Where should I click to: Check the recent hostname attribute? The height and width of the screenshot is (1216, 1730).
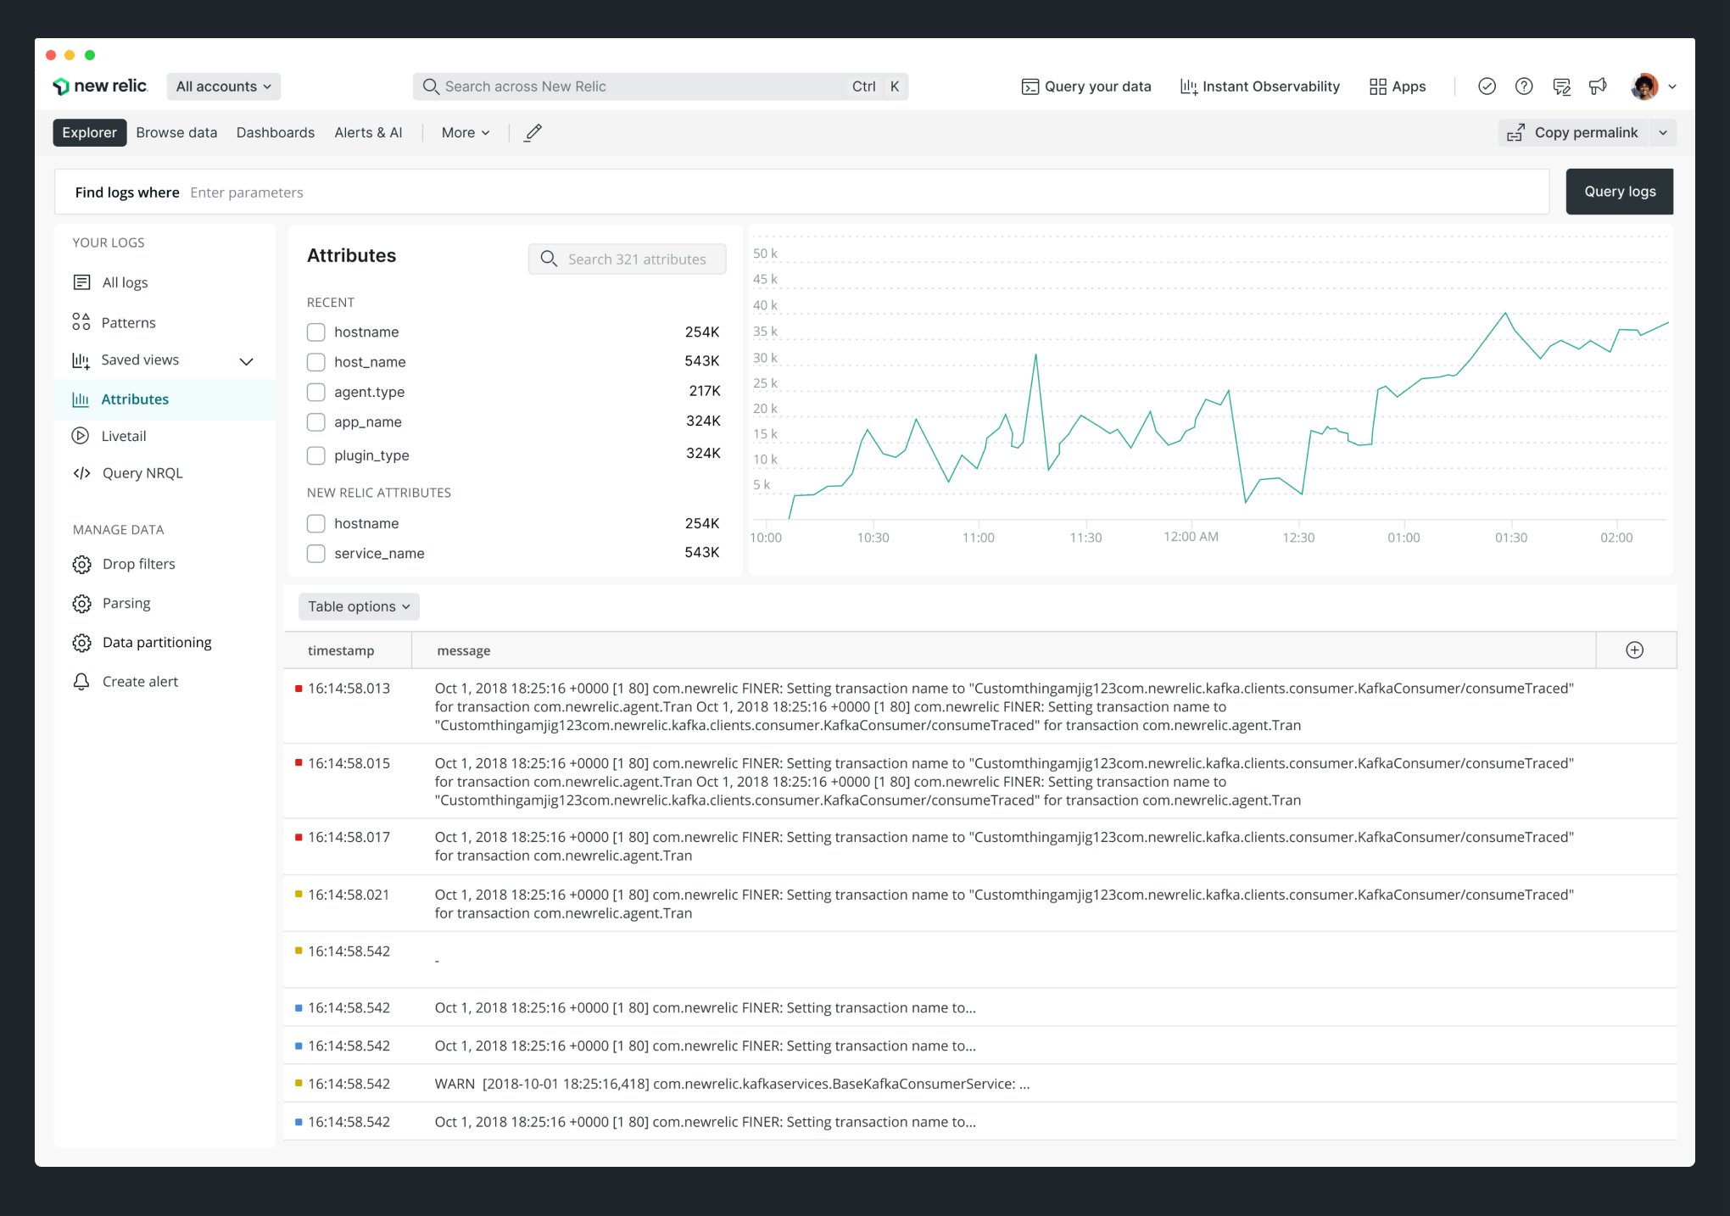coord(315,332)
